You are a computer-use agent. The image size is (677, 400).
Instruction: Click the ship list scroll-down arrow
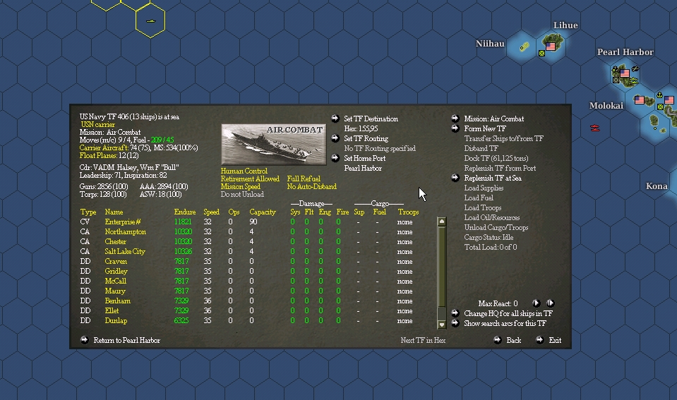pos(441,324)
